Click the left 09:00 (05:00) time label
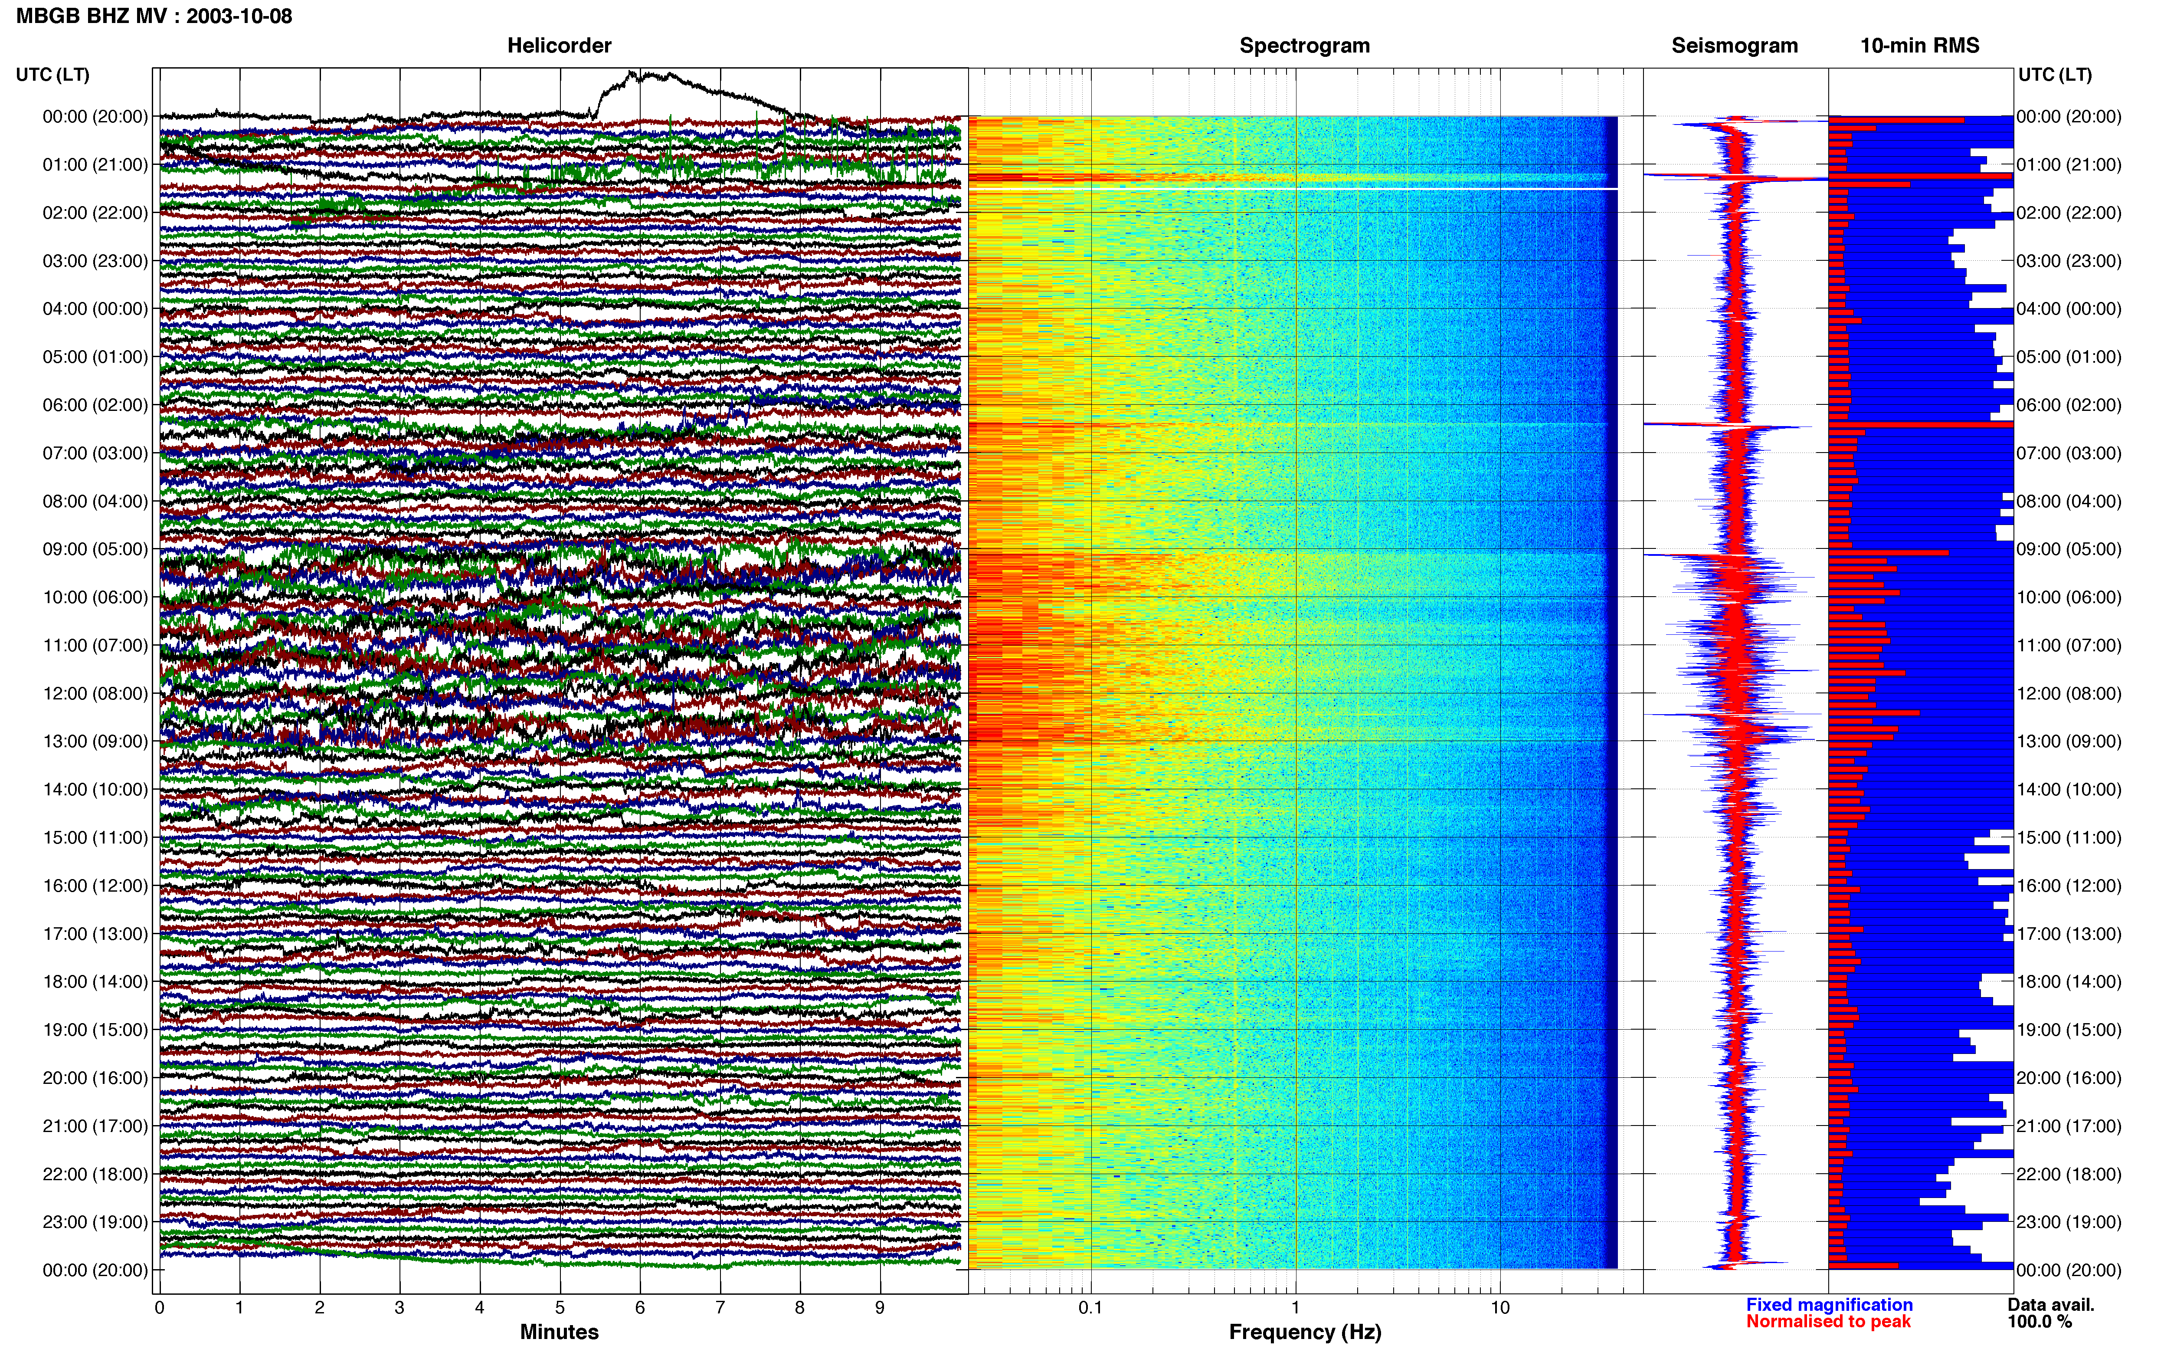Viewport: 2177px width, 1362px height. pyautogui.click(x=95, y=549)
